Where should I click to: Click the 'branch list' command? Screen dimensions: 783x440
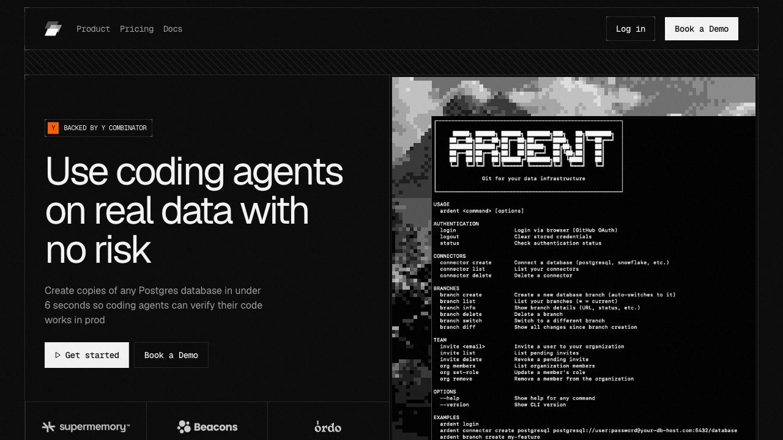(x=458, y=301)
